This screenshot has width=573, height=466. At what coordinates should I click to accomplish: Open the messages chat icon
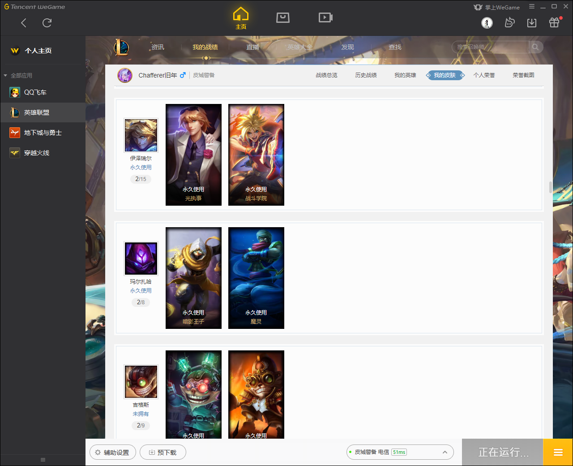click(509, 23)
